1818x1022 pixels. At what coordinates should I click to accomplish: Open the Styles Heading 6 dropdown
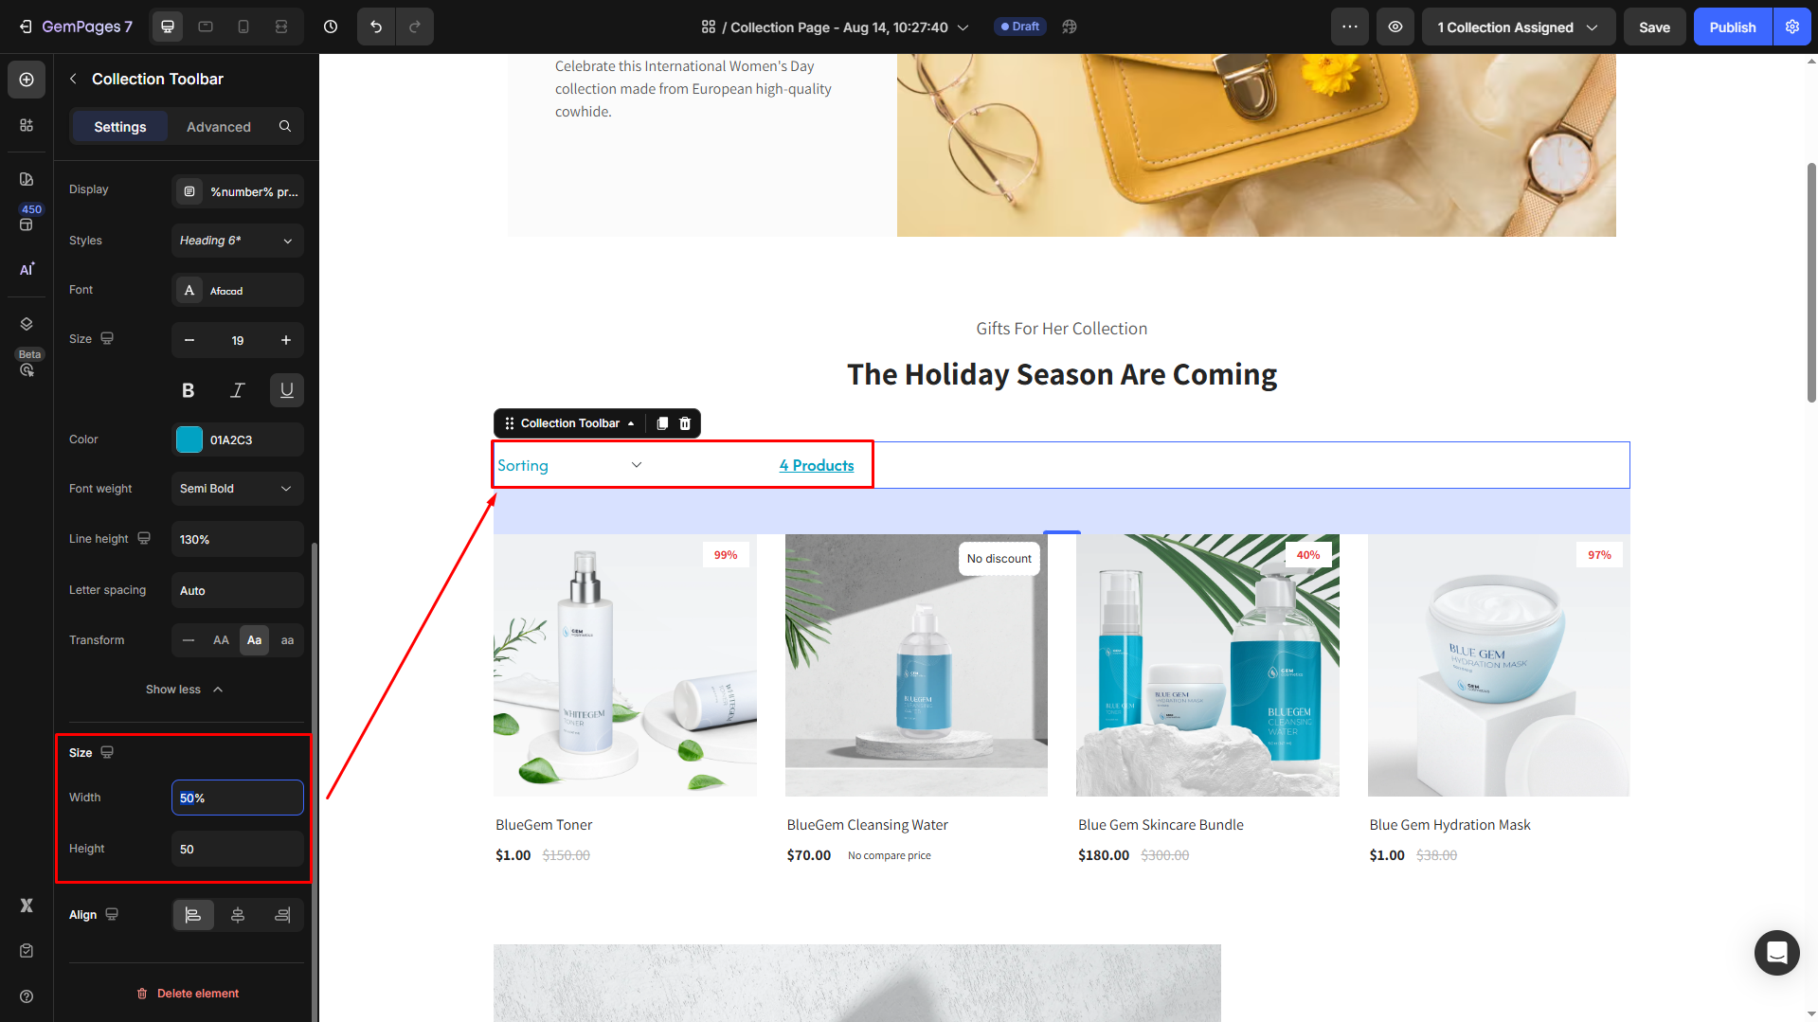pyautogui.click(x=237, y=241)
